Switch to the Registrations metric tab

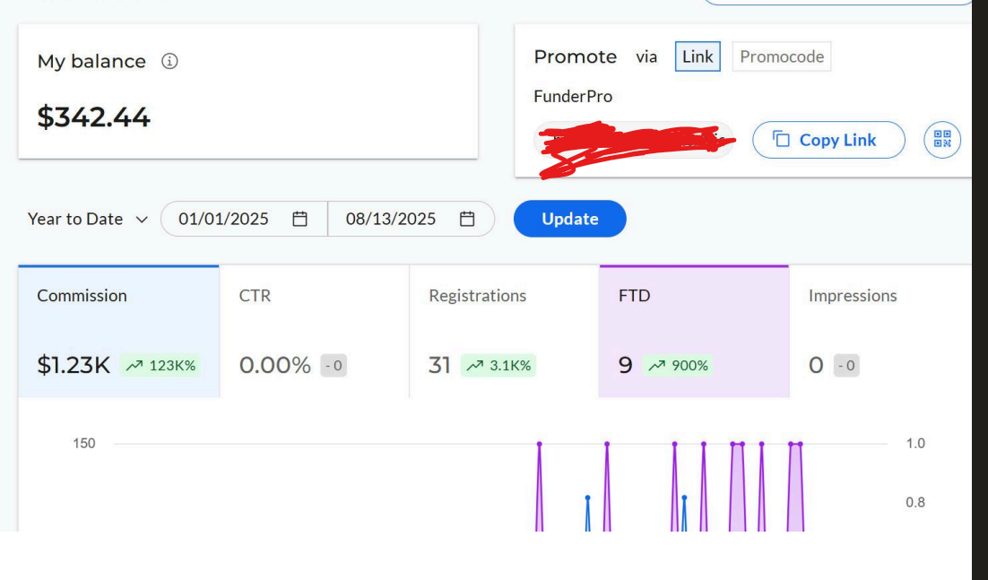[503, 331]
